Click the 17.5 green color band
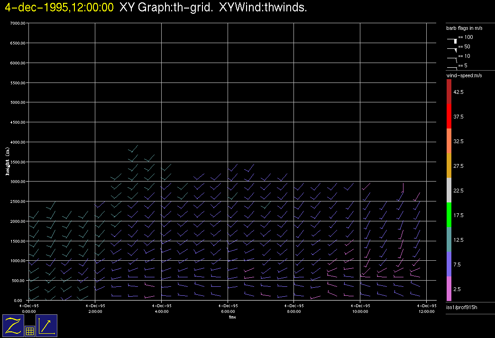The image size is (495, 338). [x=449, y=215]
